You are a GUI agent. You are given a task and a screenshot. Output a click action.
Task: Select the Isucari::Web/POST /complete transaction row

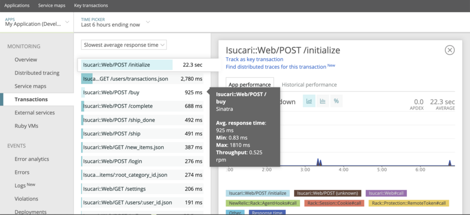[x=142, y=106]
